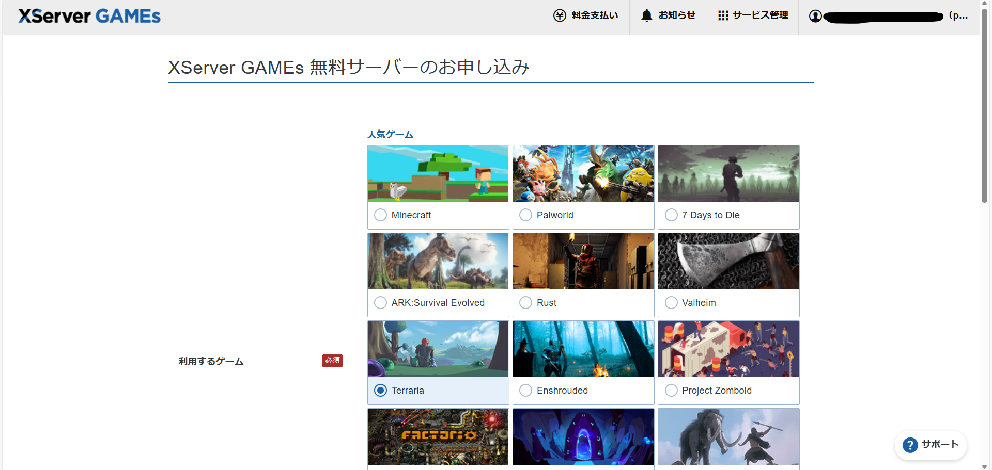Click the yen payment icon in header

(559, 15)
